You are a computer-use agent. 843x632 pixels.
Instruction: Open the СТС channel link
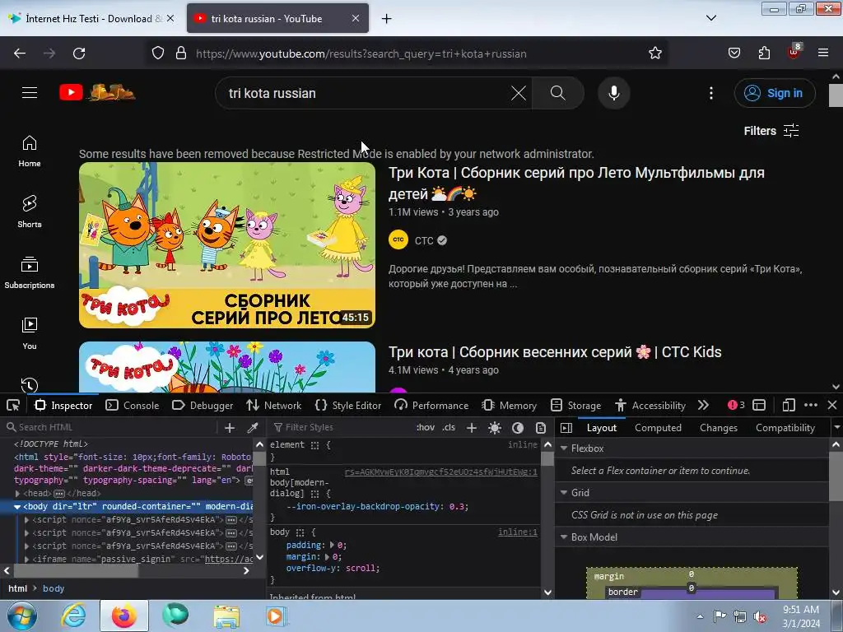click(424, 241)
